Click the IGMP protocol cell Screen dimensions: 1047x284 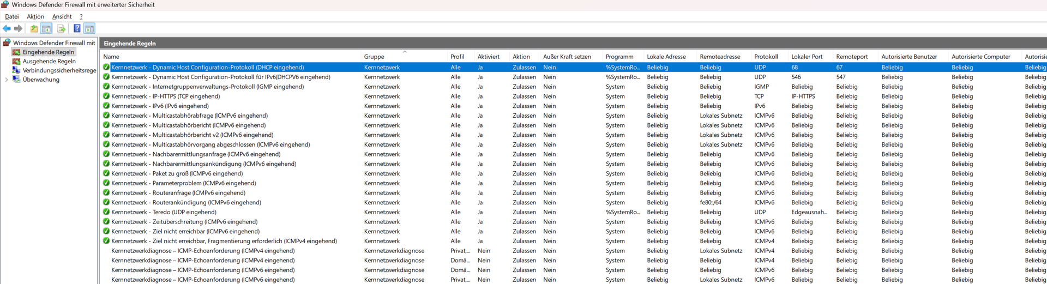pyautogui.click(x=762, y=87)
